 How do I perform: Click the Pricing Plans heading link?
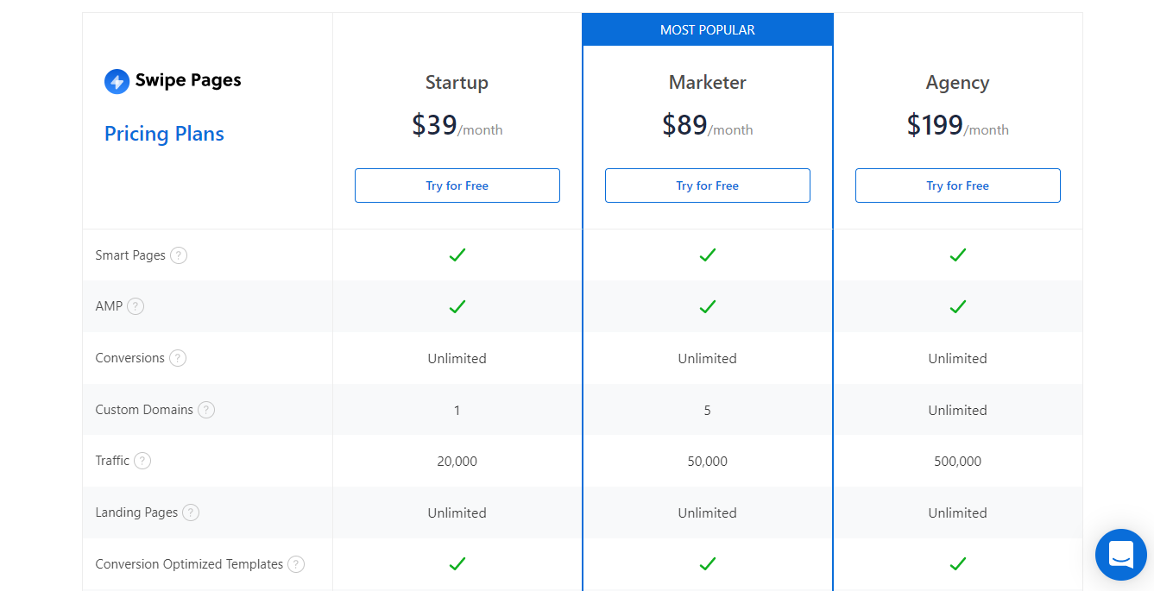click(x=164, y=134)
